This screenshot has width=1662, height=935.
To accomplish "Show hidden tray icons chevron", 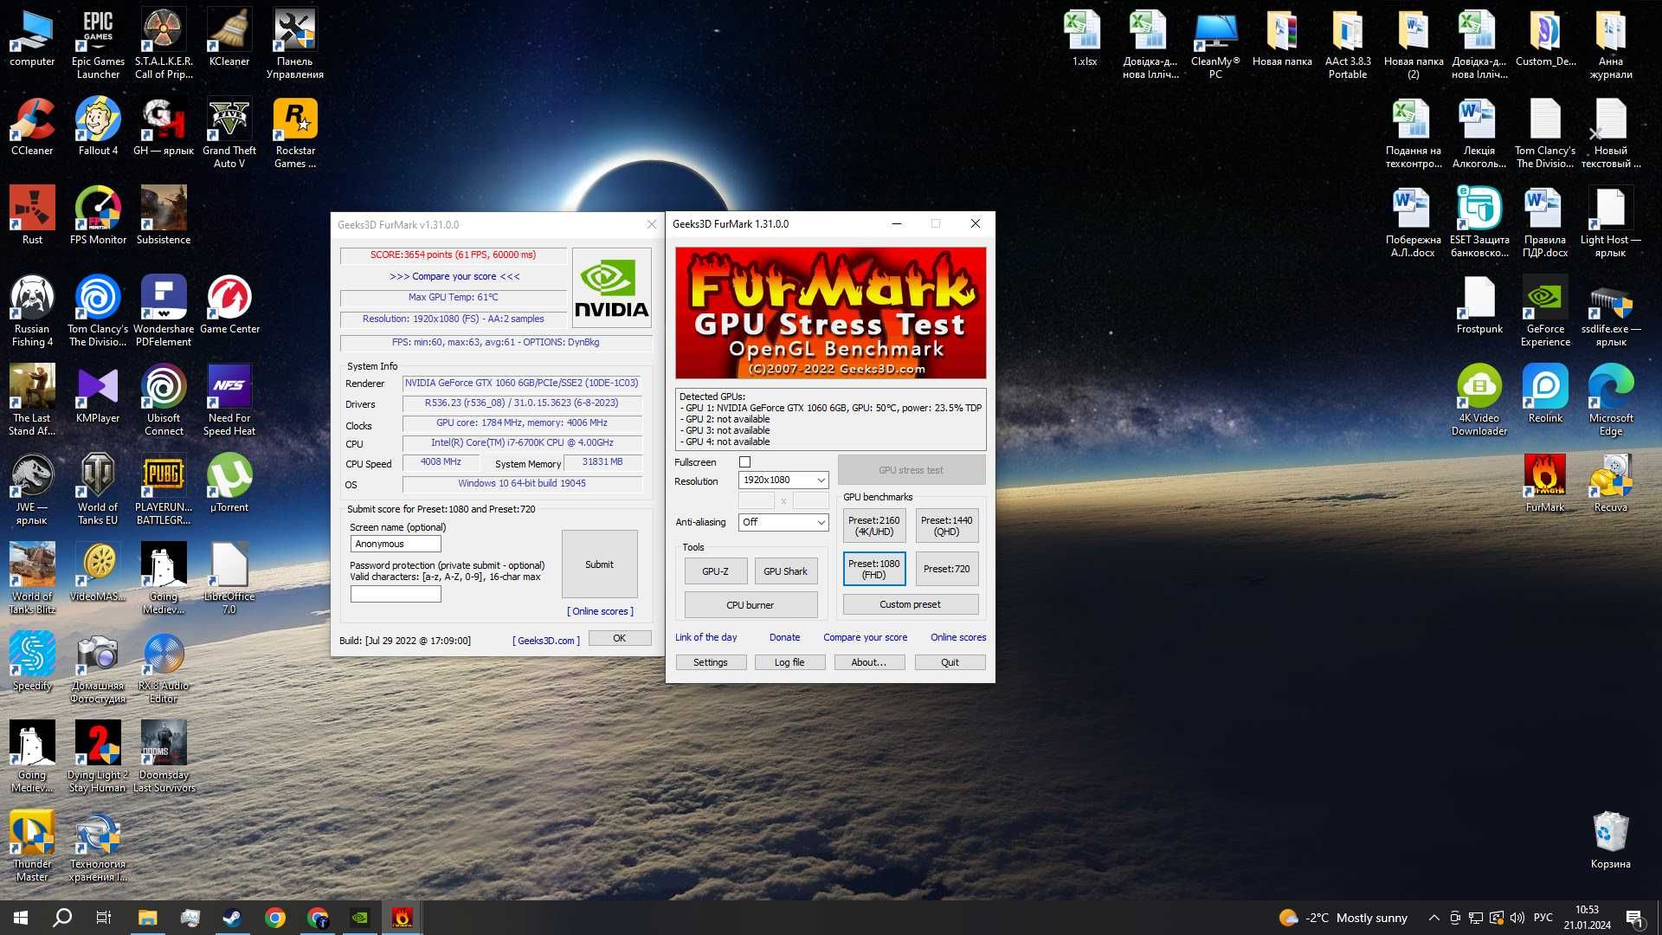I will [1434, 918].
